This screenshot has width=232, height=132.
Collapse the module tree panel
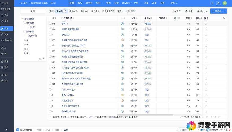point(43,59)
